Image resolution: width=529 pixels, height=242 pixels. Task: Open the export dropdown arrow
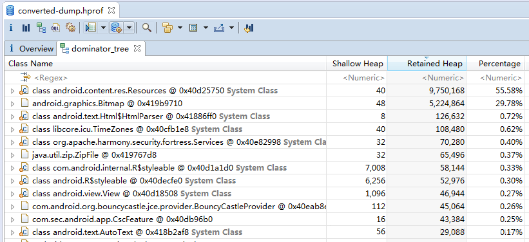(231, 28)
